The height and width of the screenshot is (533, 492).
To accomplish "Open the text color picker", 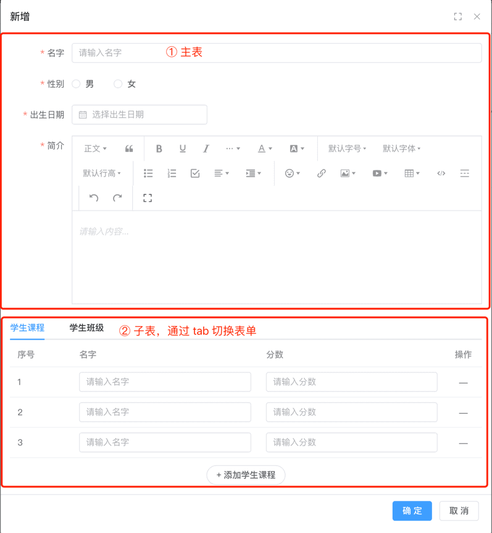I will pyautogui.click(x=265, y=148).
